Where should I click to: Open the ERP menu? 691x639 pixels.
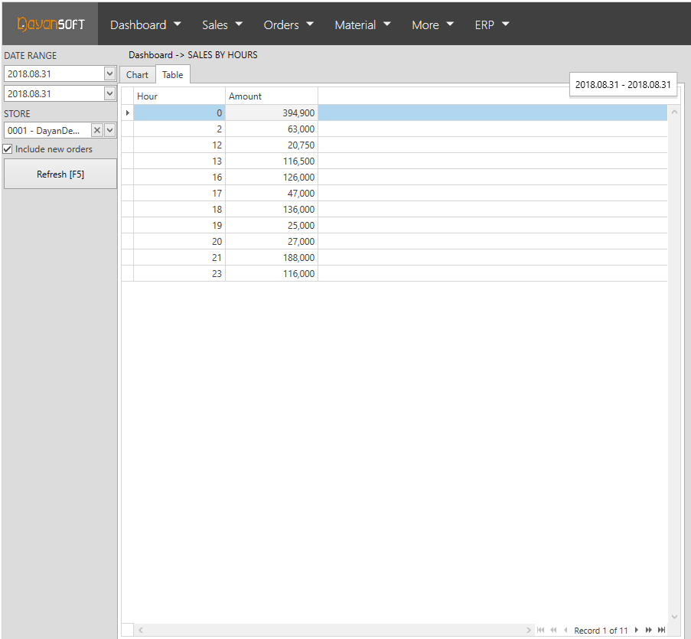coord(492,24)
